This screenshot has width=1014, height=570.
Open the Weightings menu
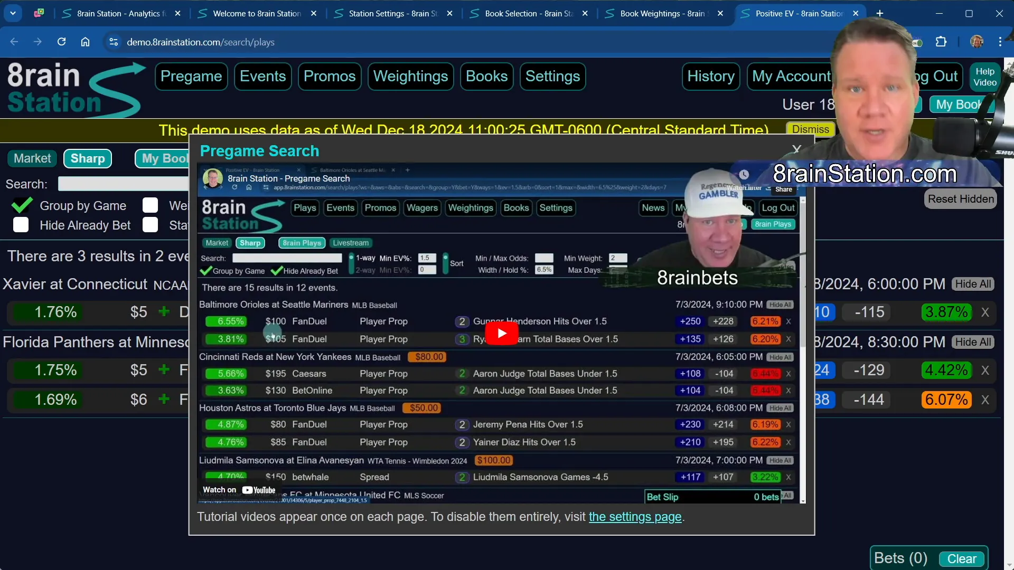410,77
